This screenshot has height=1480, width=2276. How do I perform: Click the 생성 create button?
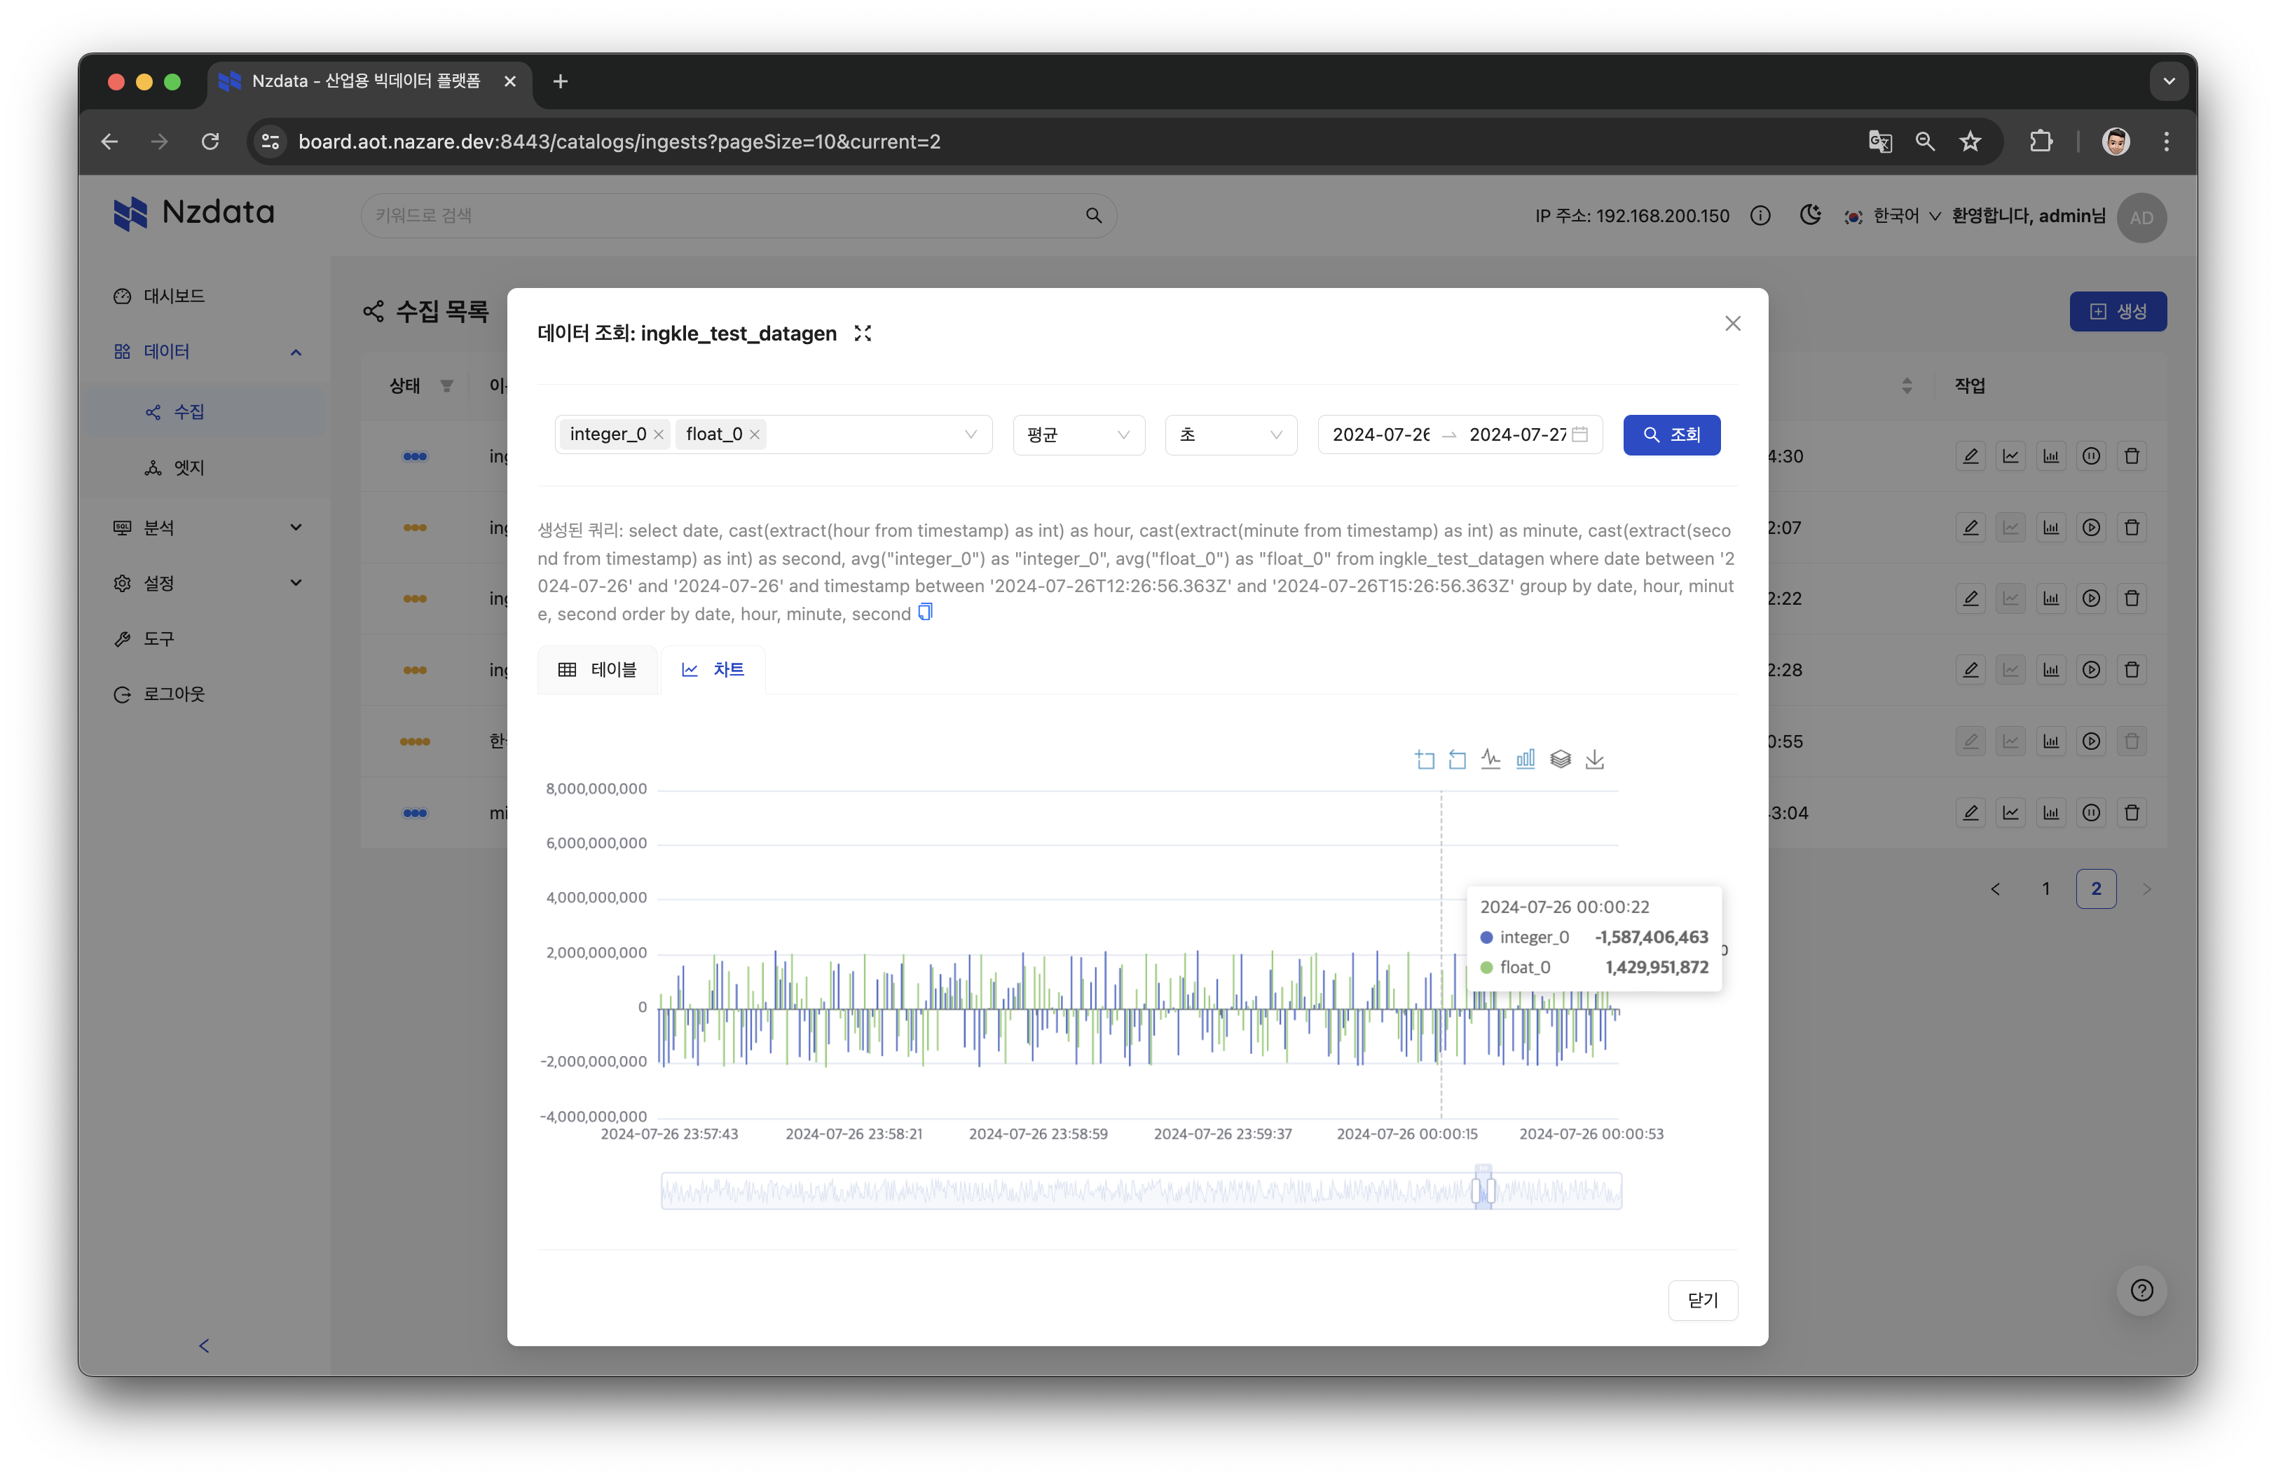click(2117, 312)
